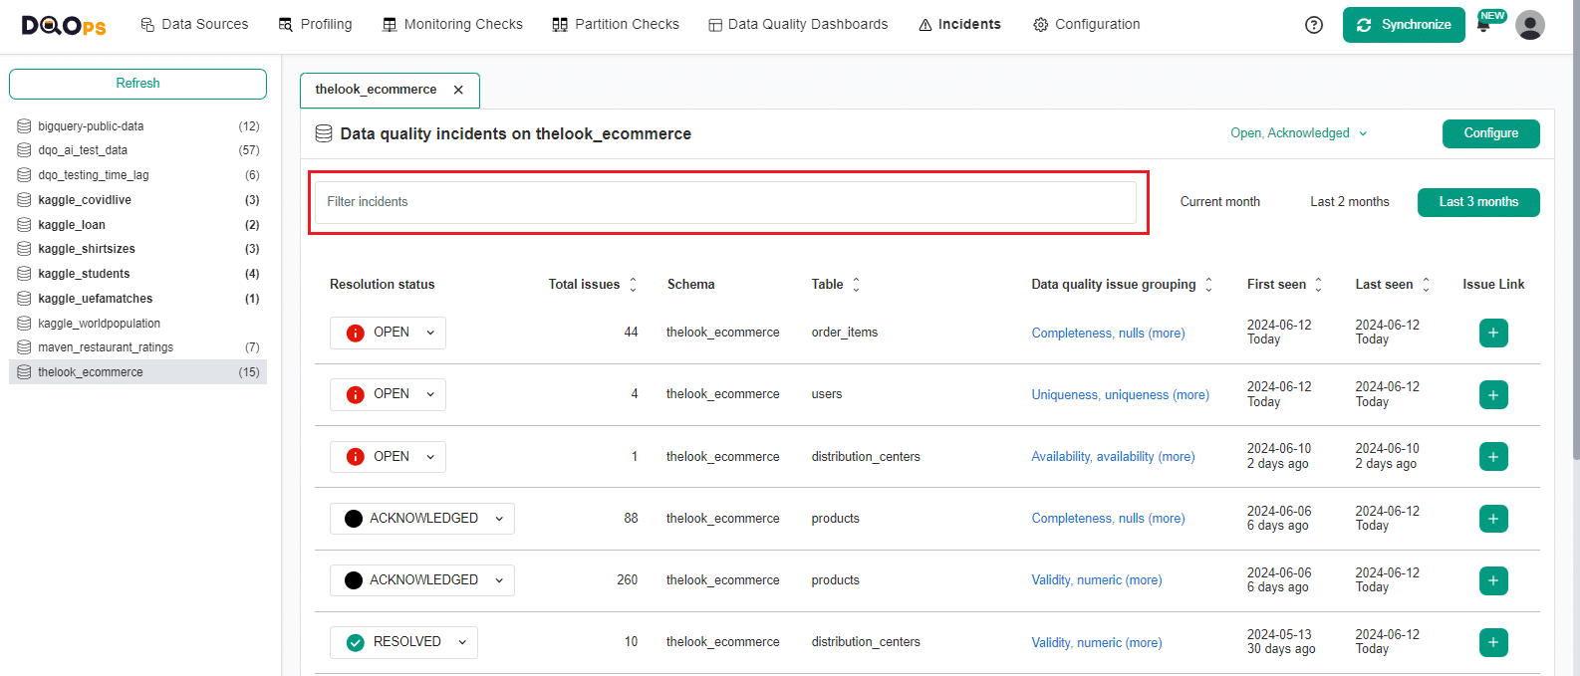1580x676 pixels.
Task: Select dqo_ai_test_data connection
Action: (x=137, y=150)
